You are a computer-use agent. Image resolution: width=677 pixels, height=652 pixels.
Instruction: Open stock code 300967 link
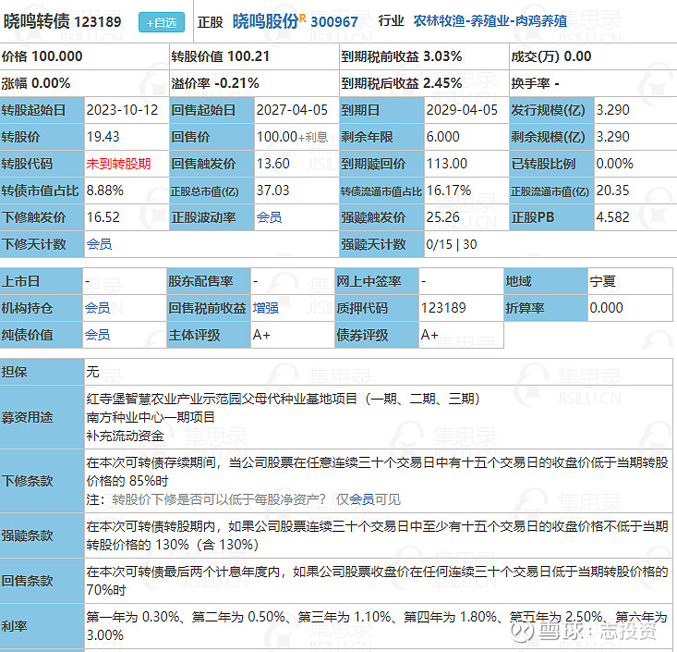click(334, 21)
